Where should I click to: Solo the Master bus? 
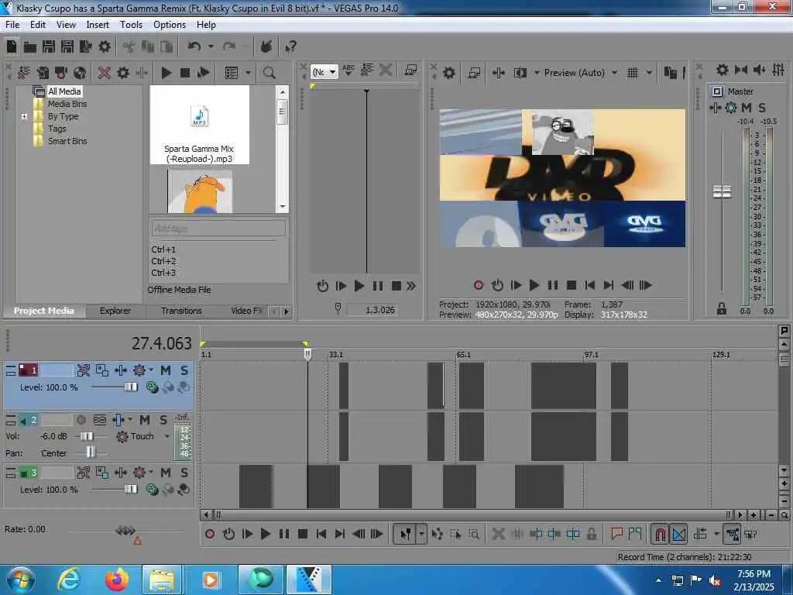[x=762, y=108]
